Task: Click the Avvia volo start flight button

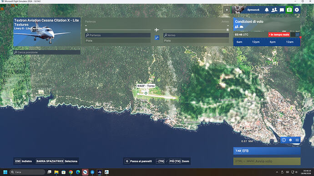Action: pos(267,161)
